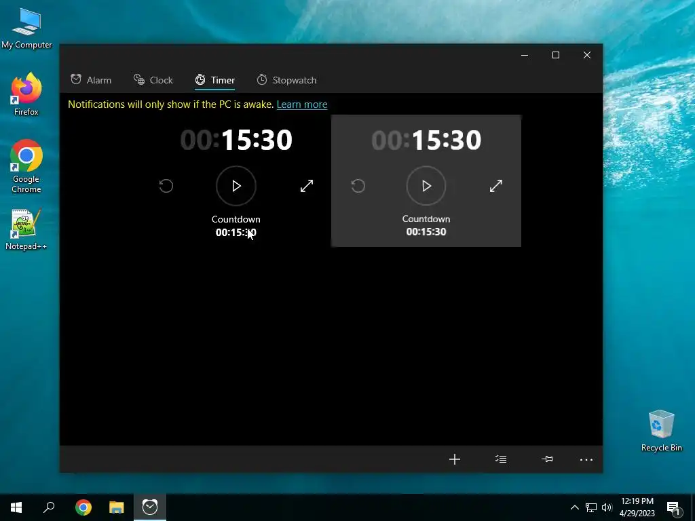Select the Recycle Bin icon

point(661,431)
